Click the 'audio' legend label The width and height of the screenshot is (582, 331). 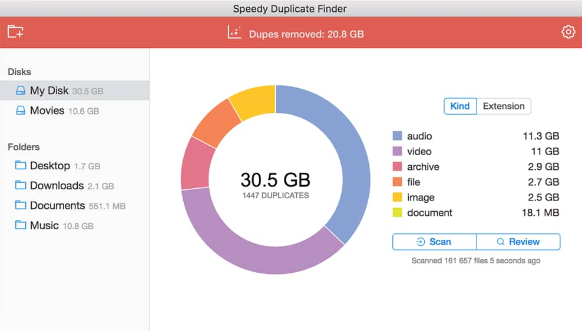click(x=419, y=136)
